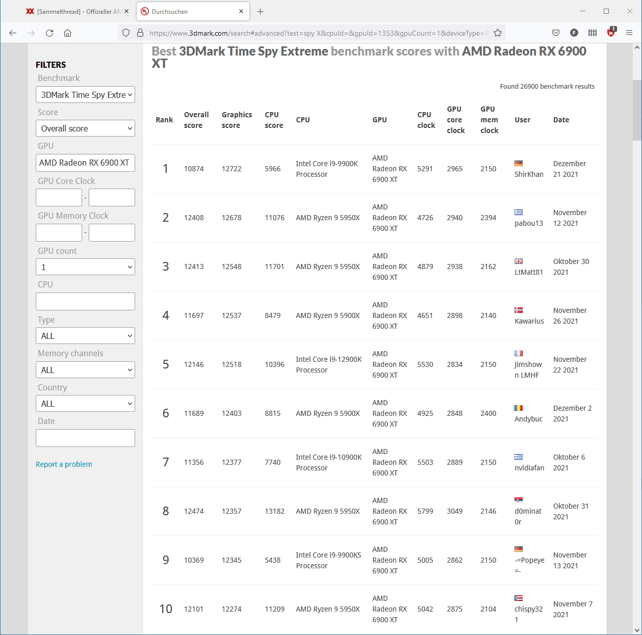Viewport: 642px width, 635px height.
Task: Close the Durchsuchen tab
Action: click(x=241, y=11)
